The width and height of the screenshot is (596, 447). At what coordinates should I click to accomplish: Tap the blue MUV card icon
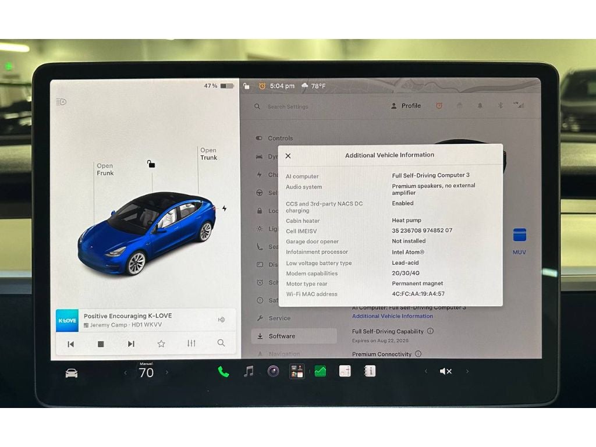pos(520,235)
